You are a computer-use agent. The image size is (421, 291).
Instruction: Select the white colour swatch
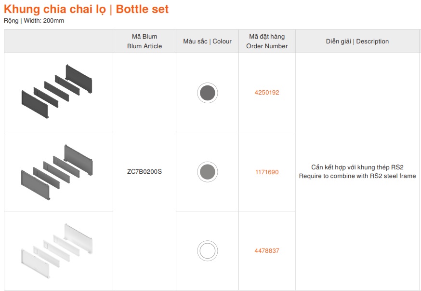tap(207, 251)
